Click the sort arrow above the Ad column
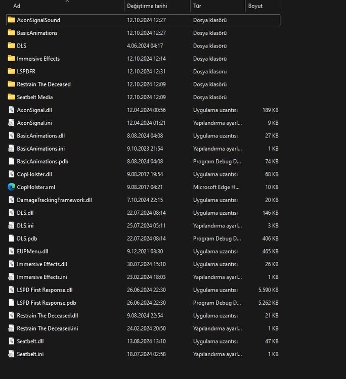Viewport: 346px width, 379px height. pos(67,1)
